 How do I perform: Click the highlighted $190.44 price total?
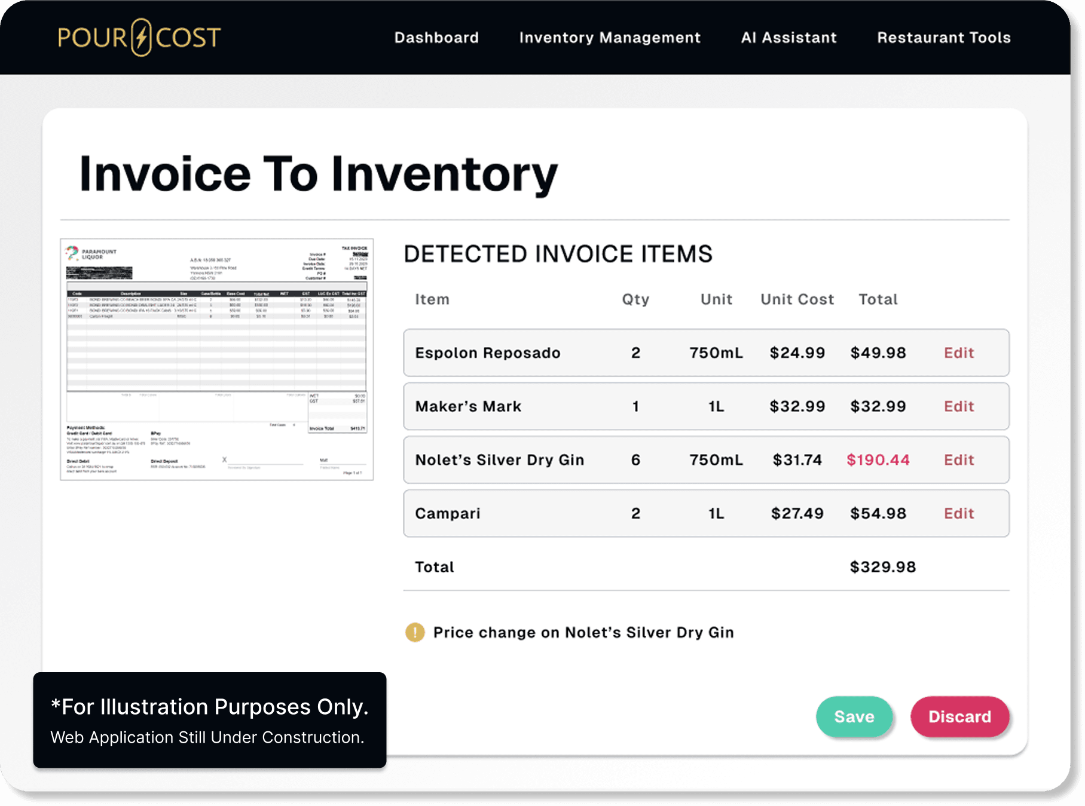[x=878, y=460]
